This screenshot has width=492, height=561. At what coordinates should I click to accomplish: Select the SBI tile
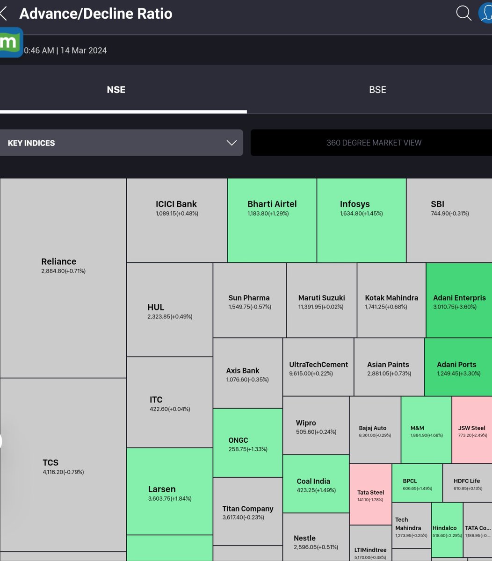[449, 220]
